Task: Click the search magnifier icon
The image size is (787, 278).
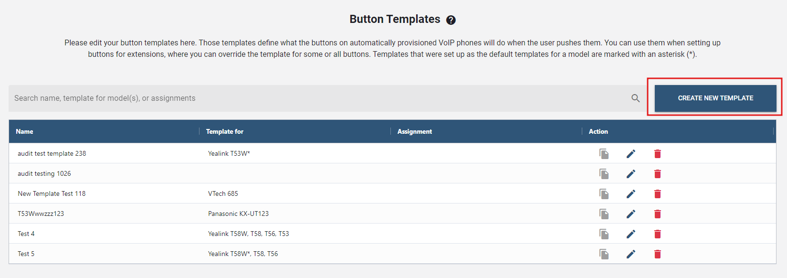Action: (x=635, y=98)
